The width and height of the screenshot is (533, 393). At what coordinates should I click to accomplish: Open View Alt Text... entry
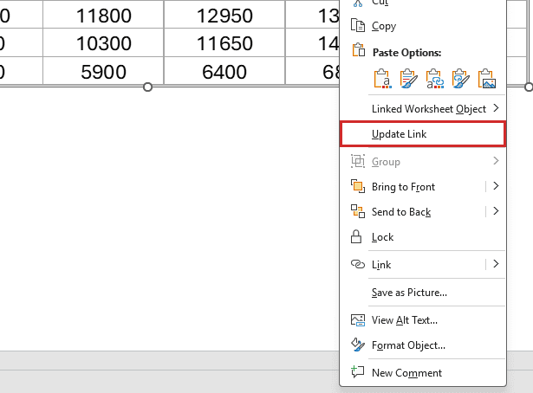(423, 320)
